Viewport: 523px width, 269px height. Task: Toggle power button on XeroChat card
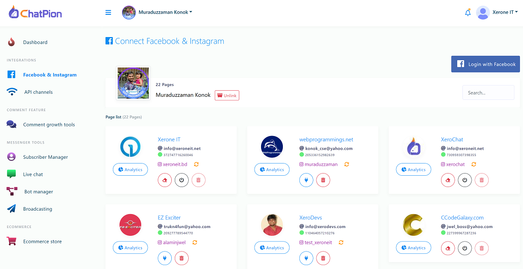click(x=465, y=180)
